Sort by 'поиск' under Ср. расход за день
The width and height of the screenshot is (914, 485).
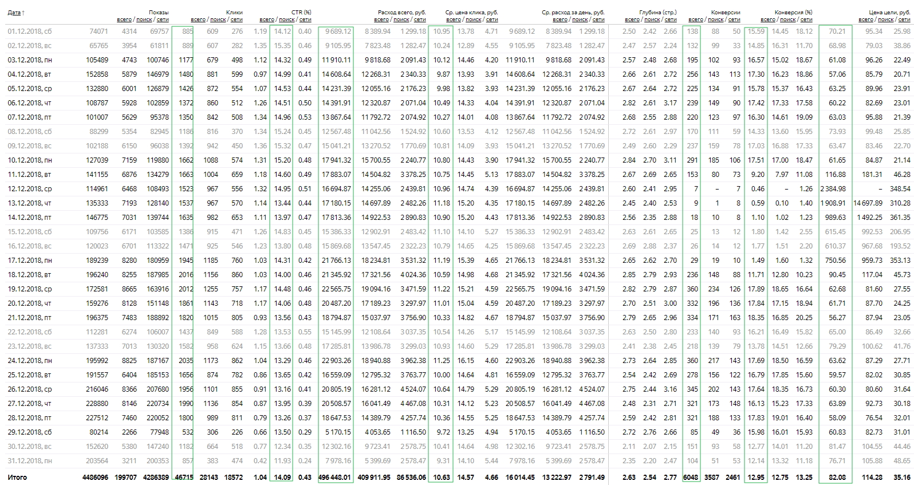click(580, 19)
